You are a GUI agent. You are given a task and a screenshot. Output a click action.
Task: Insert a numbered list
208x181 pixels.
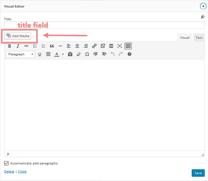tap(43, 46)
